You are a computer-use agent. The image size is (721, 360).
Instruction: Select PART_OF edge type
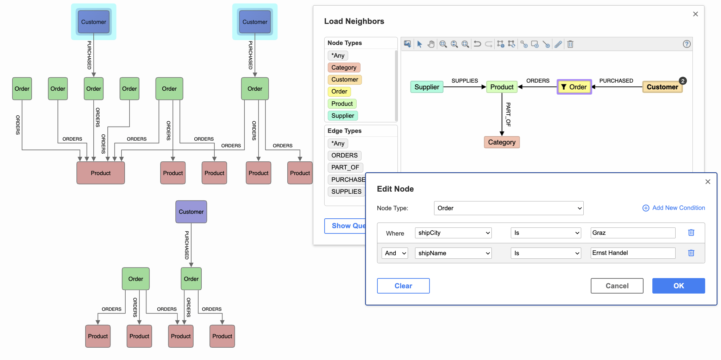(345, 167)
